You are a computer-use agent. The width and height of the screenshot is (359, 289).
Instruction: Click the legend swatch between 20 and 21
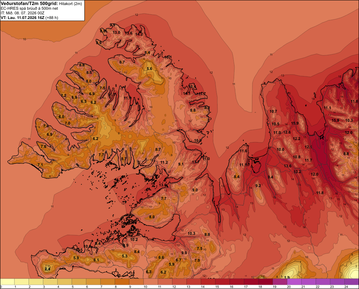coord(294,282)
